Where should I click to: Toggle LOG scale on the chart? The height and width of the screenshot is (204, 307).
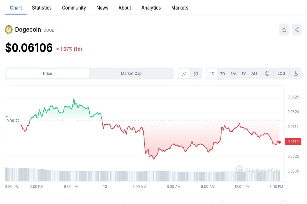coord(281,74)
